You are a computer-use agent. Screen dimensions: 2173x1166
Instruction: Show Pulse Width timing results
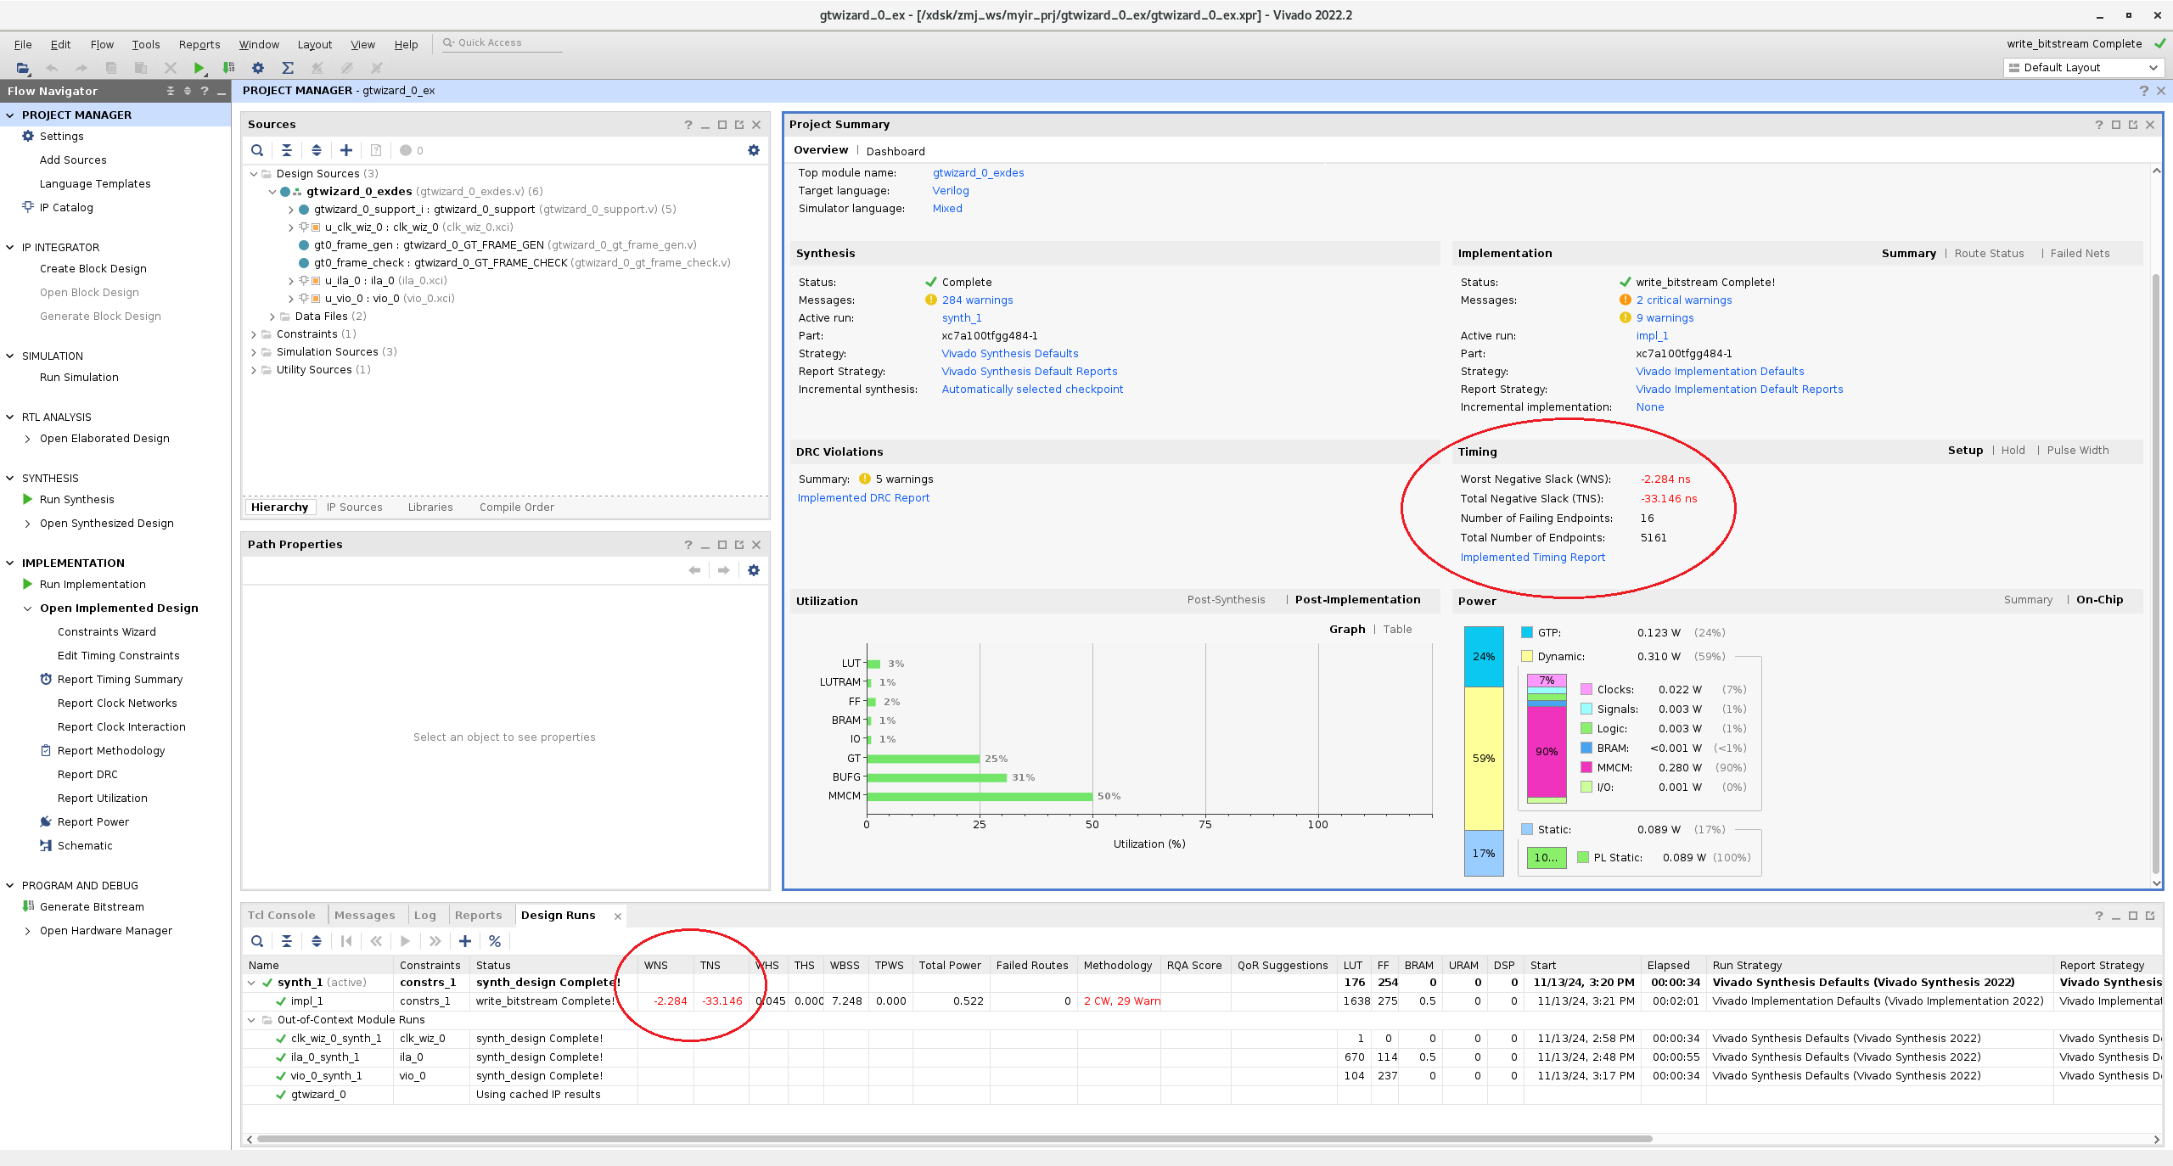point(2077,450)
